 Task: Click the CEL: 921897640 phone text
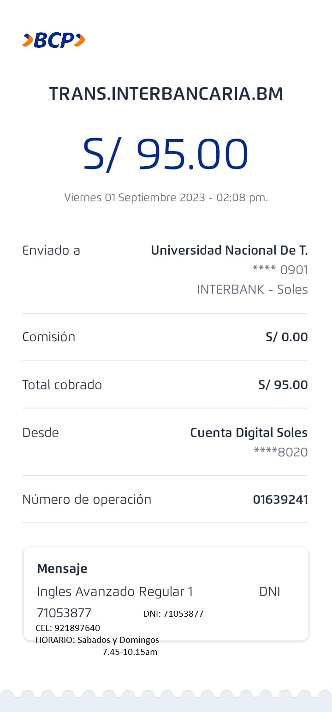(68, 628)
